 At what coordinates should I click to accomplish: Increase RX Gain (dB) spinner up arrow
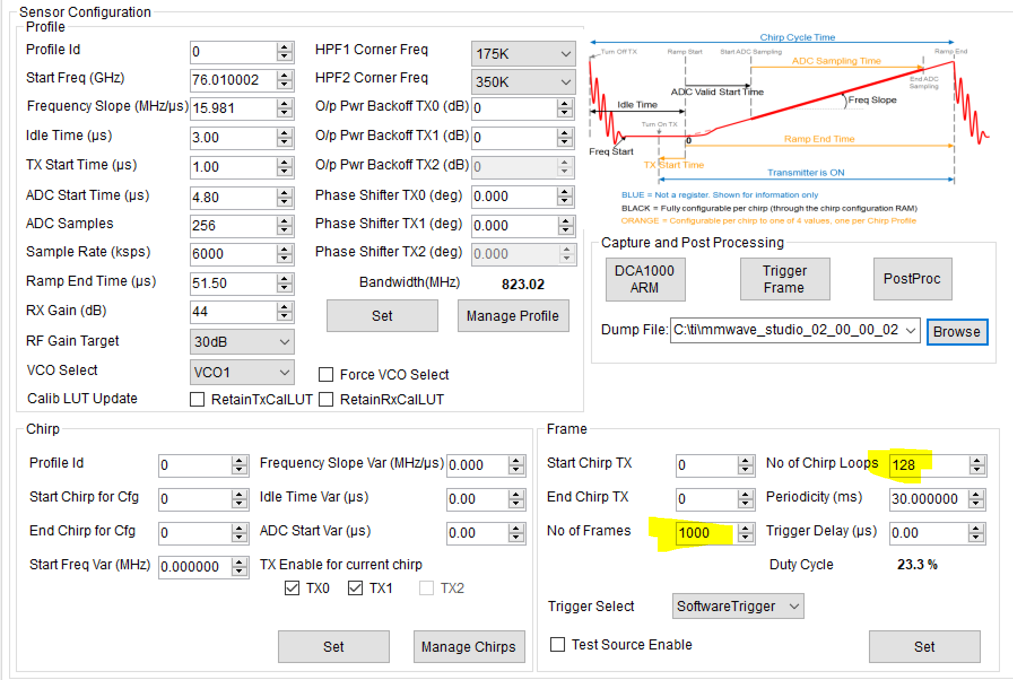point(285,307)
